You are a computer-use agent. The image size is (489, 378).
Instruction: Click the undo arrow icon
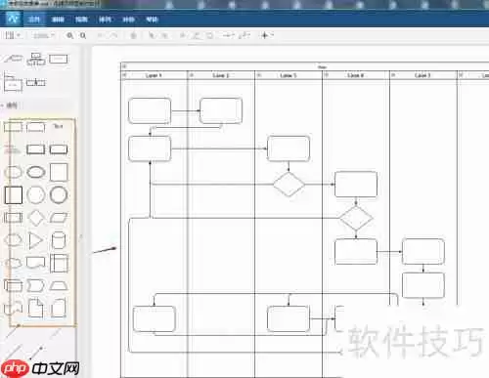point(101,35)
